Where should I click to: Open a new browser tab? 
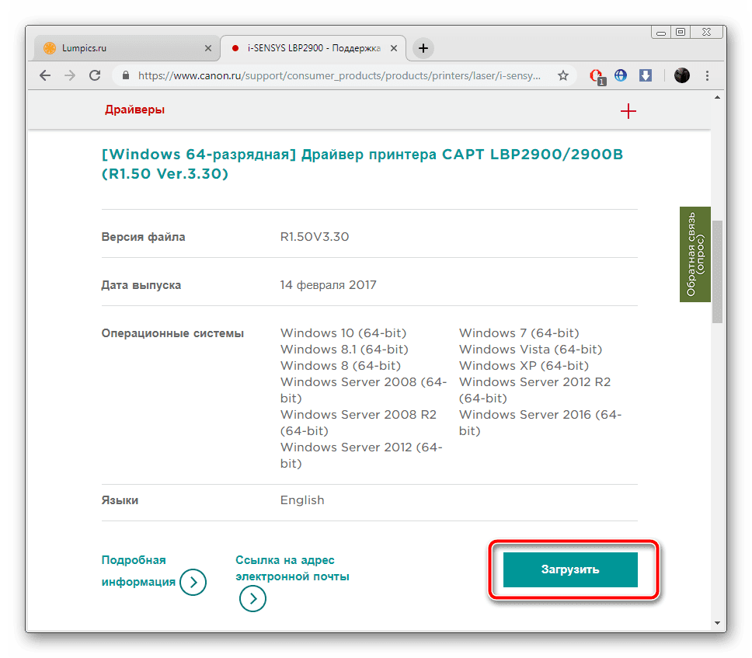[x=423, y=48]
